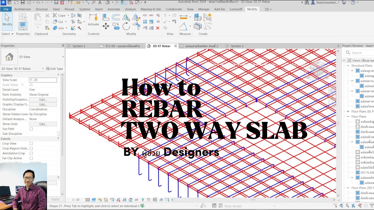Toggle the Annotation Crop checkbox
This screenshot has width=374, height=210.
coord(31,153)
